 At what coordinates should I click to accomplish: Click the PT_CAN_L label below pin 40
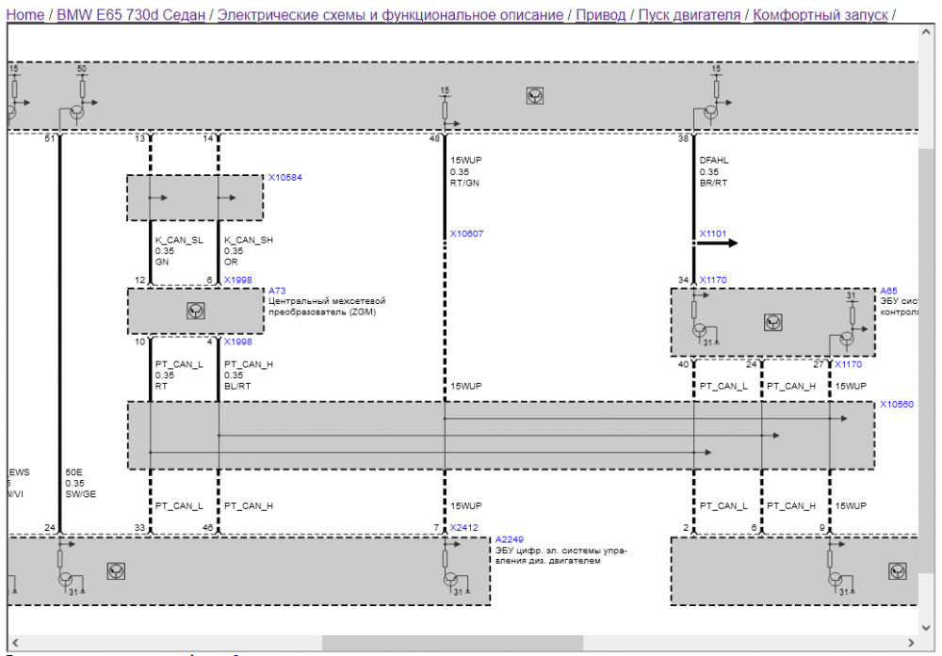(723, 386)
